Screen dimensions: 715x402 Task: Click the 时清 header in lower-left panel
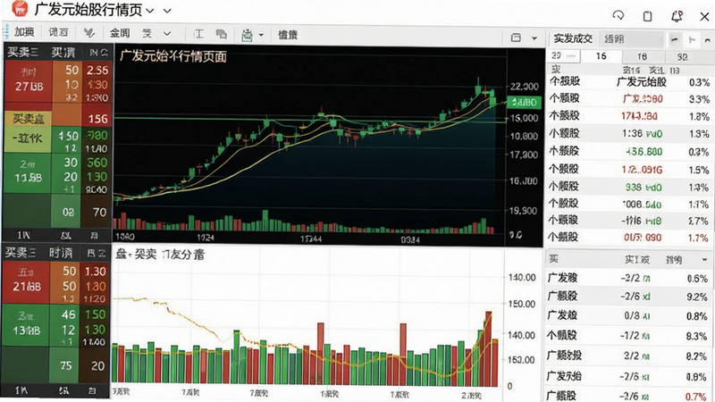pos(61,253)
